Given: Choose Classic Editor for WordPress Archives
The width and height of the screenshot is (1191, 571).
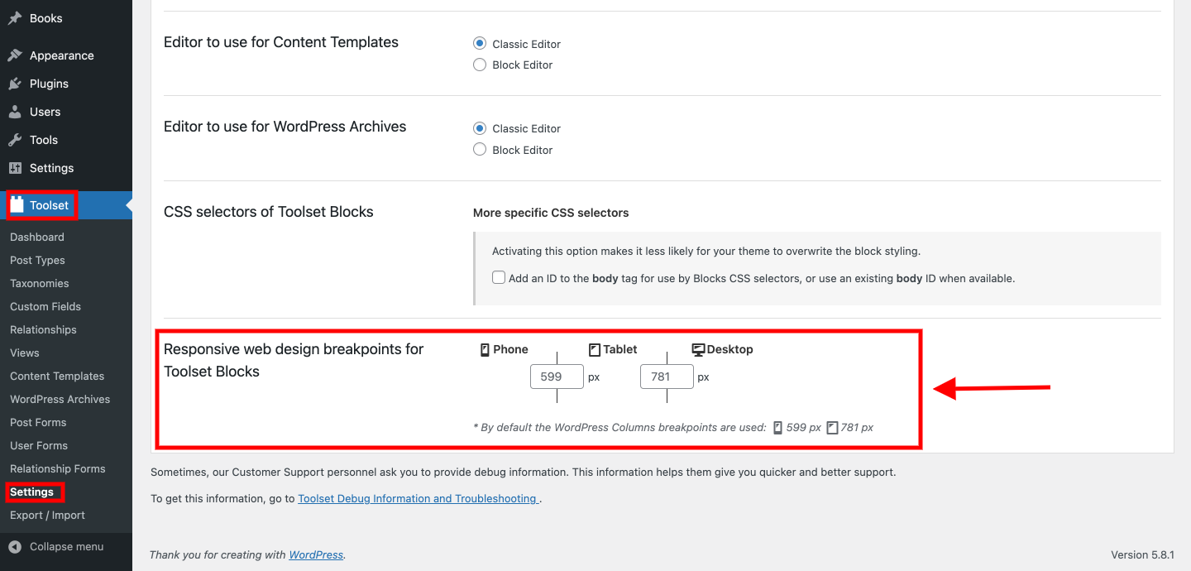Looking at the screenshot, I should coord(480,128).
